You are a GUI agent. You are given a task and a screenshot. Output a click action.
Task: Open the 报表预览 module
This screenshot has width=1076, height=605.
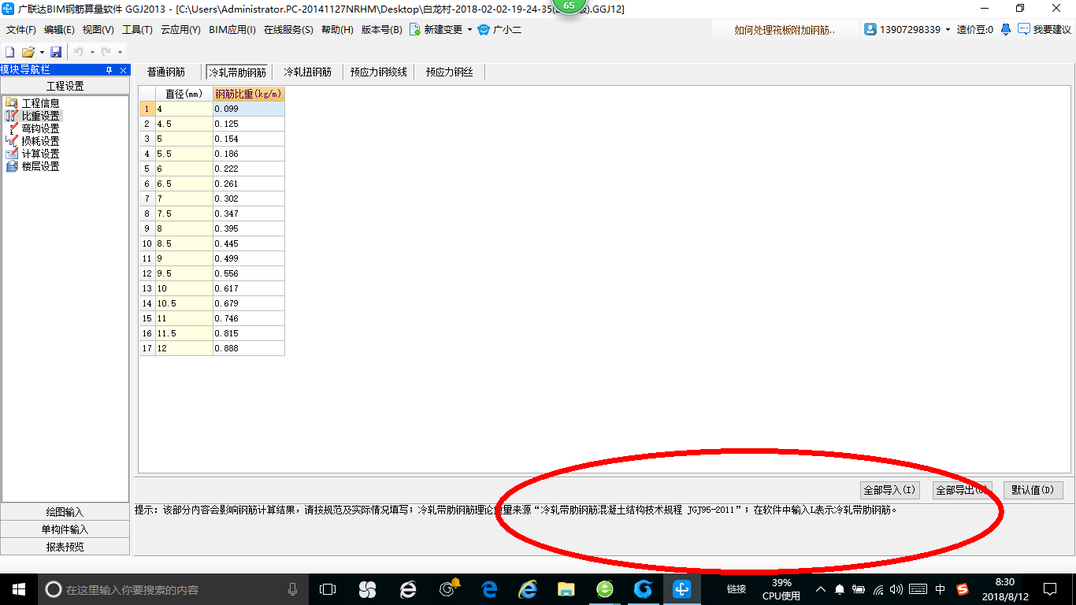[x=65, y=547]
